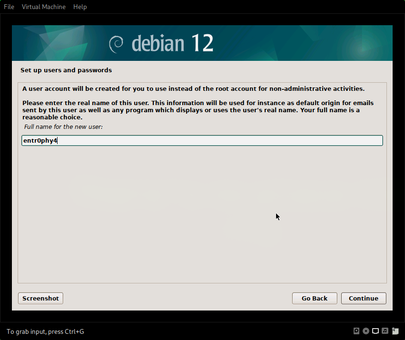405x340 pixels.
Task: Click the Go Back button
Action: point(314,298)
